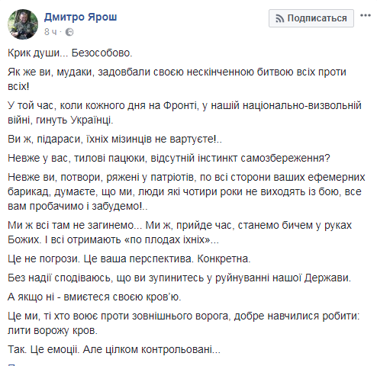Click the line about 'інстинкт самозбереження'
Screen dimensions: 377x366
(169, 158)
